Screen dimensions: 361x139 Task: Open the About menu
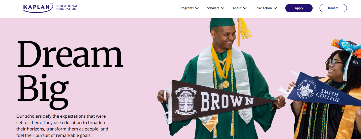click(237, 8)
